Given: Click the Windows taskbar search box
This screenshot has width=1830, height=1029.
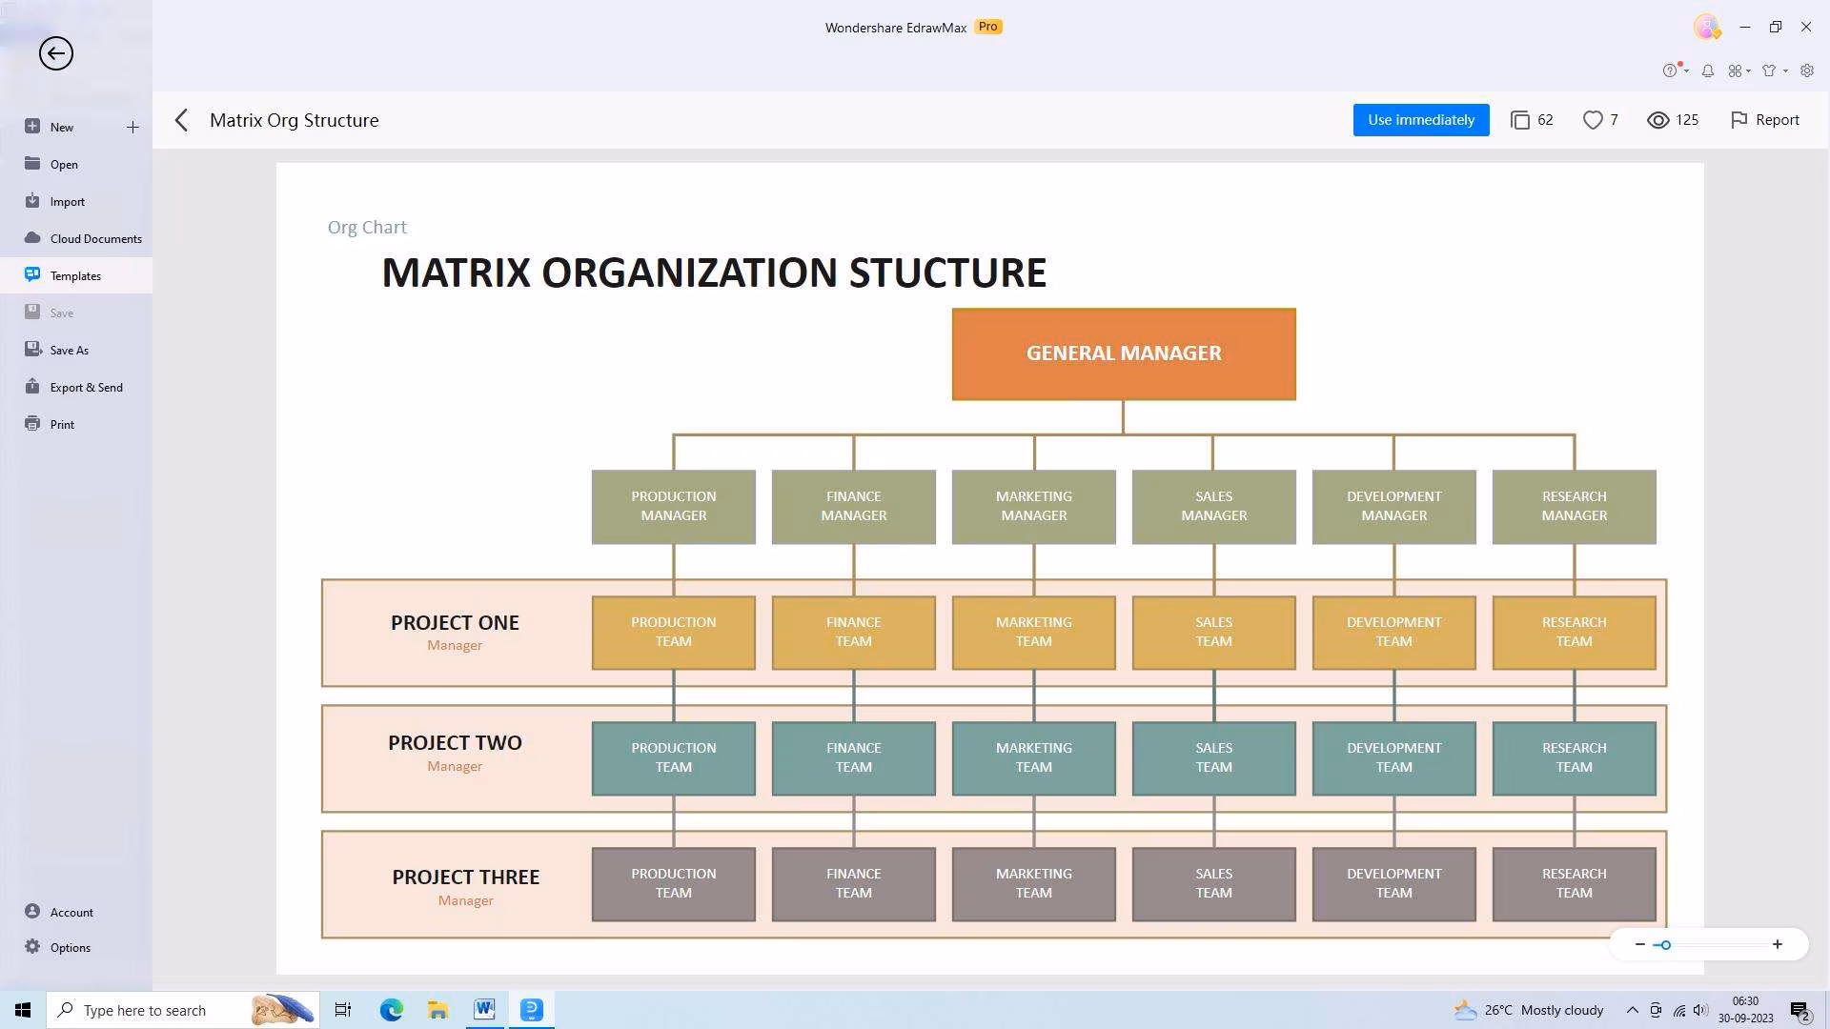Looking at the screenshot, I should (143, 1010).
